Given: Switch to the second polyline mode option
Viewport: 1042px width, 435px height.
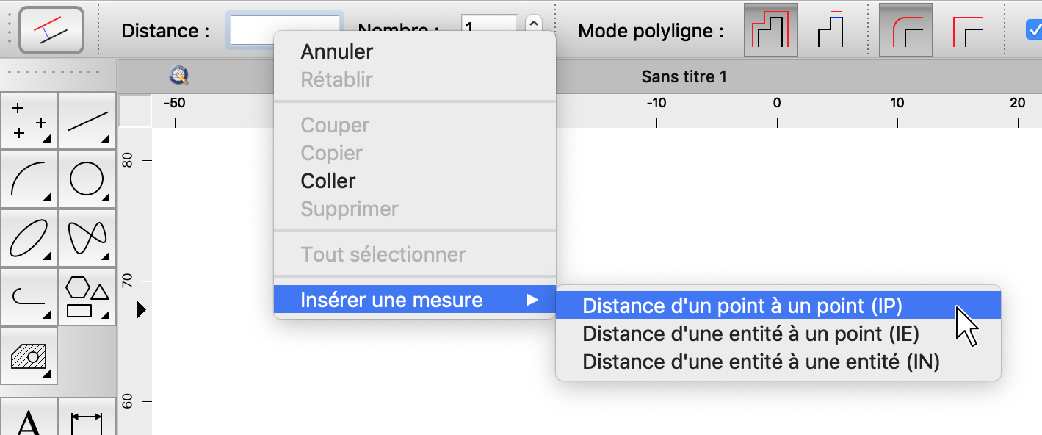Looking at the screenshot, I should point(831,30).
